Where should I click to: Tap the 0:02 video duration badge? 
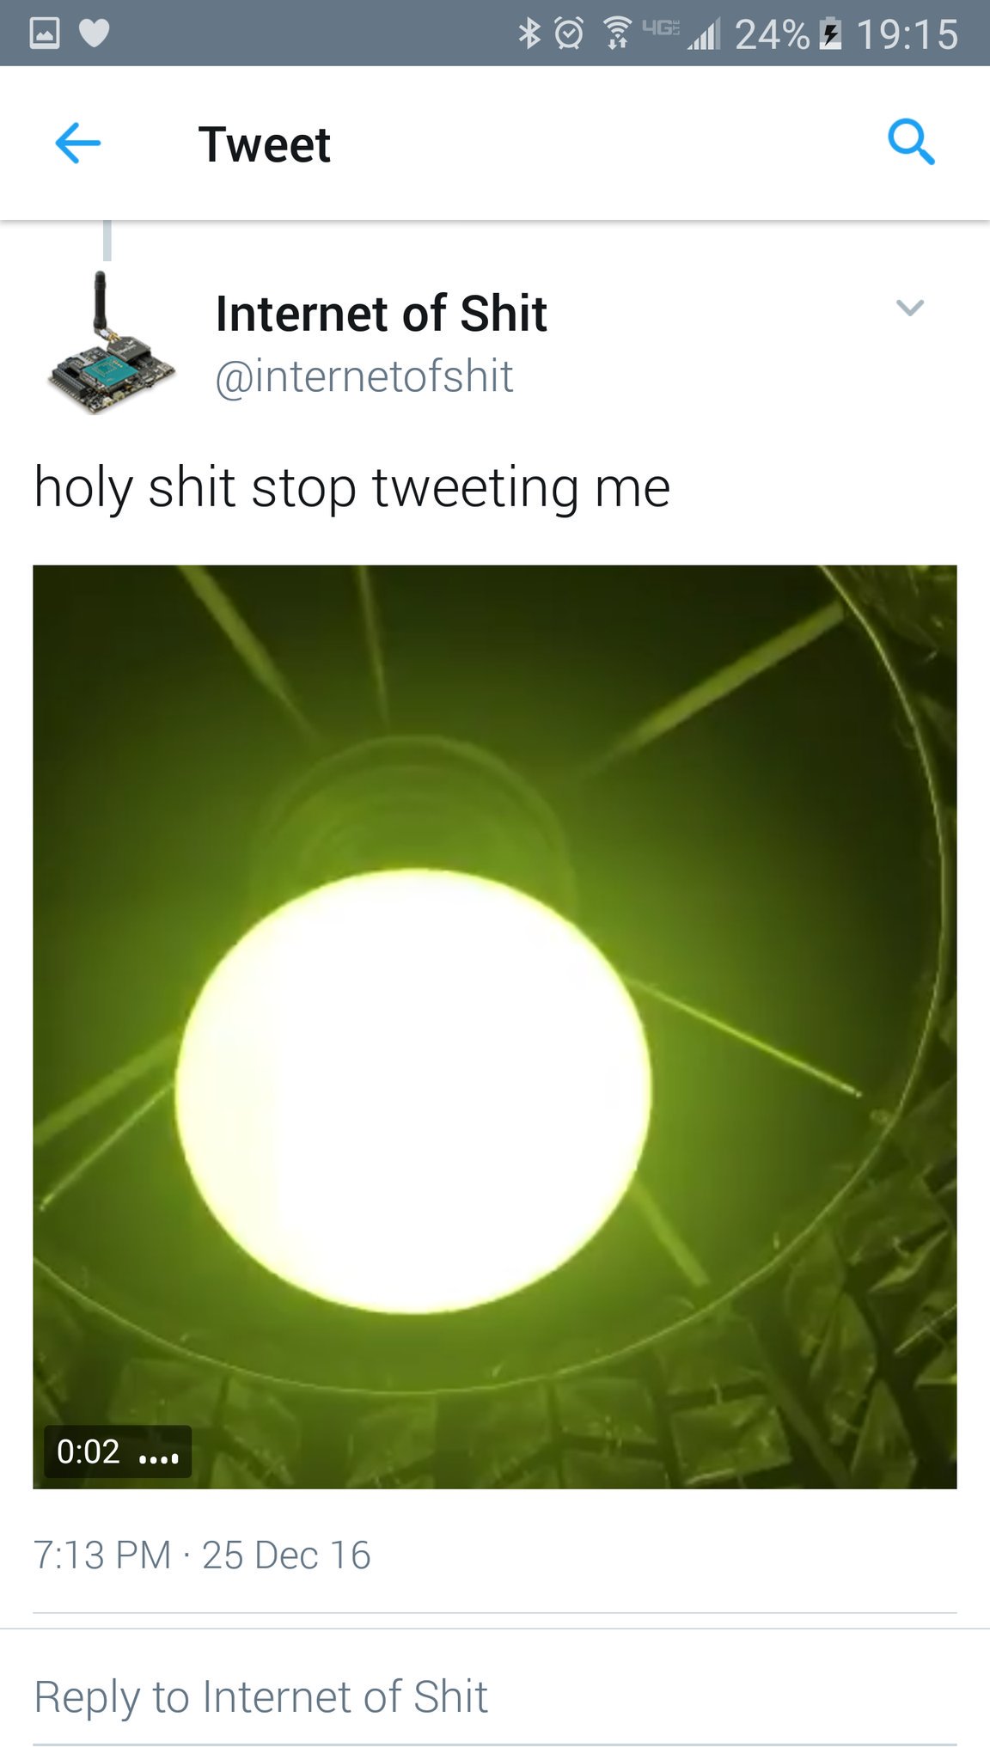pyautogui.click(x=117, y=1451)
